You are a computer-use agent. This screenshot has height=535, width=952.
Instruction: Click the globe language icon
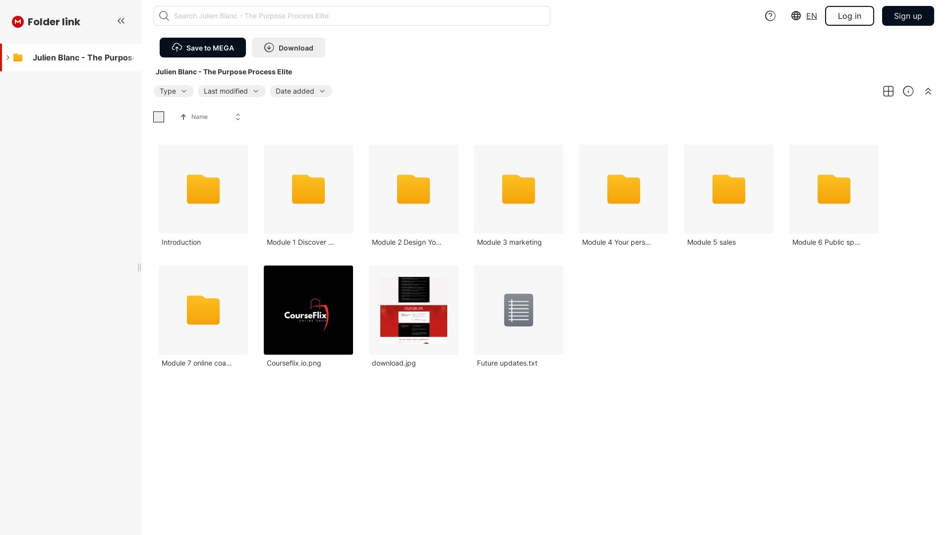tap(796, 16)
